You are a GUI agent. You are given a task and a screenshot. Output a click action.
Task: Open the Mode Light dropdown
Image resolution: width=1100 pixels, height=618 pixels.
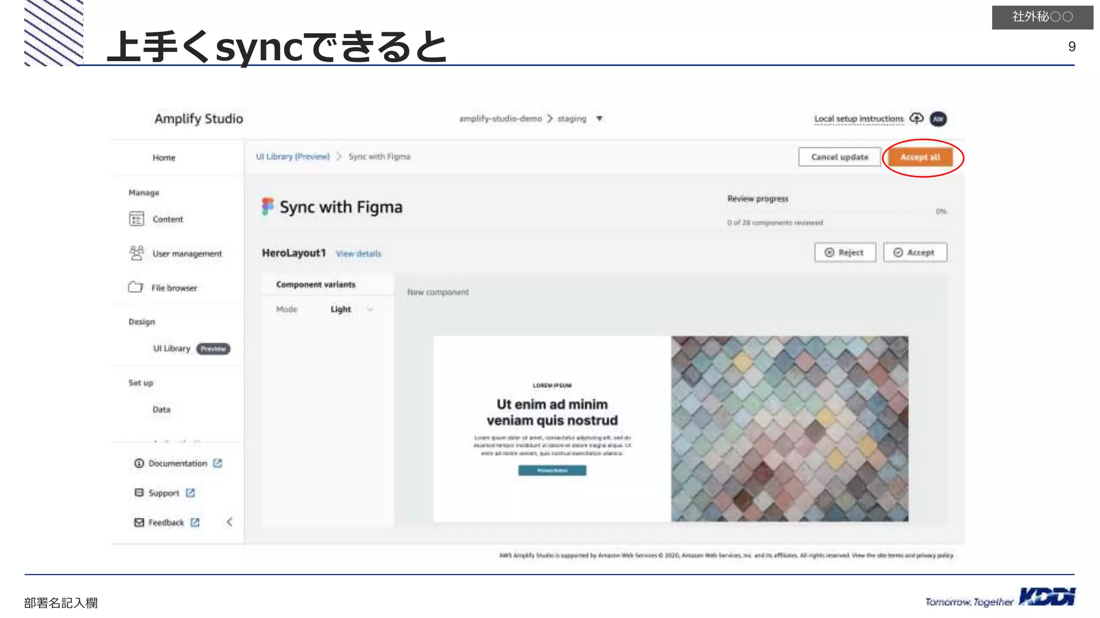click(351, 310)
